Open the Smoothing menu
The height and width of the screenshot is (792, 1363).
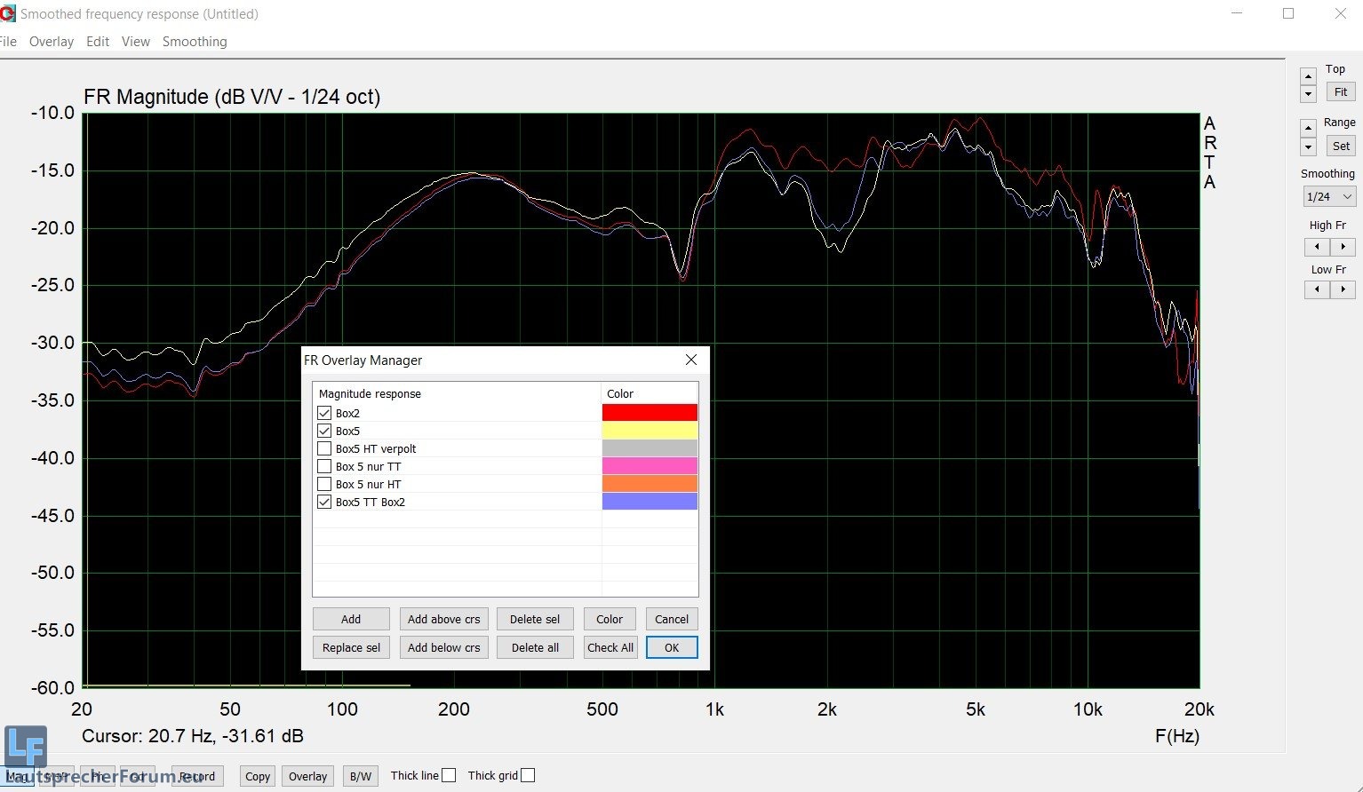195,42
